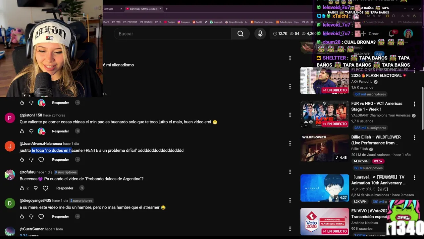424x239 pixels.
Task: Heart the @diegoyange8435 comment
Action: (41, 216)
